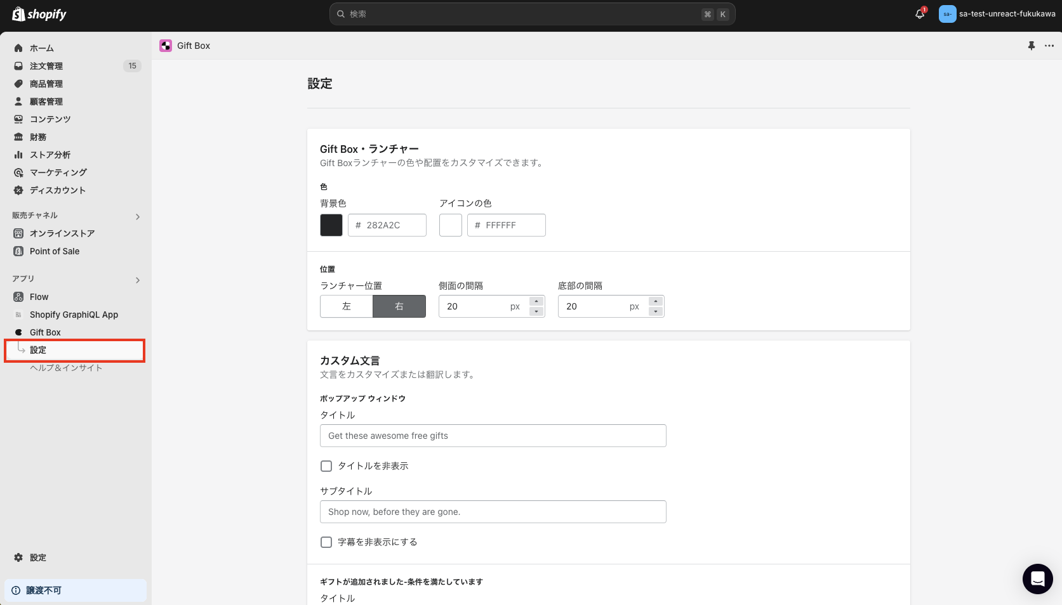
Task: Navigate to the コンテンツ menu item
Action: coord(50,119)
